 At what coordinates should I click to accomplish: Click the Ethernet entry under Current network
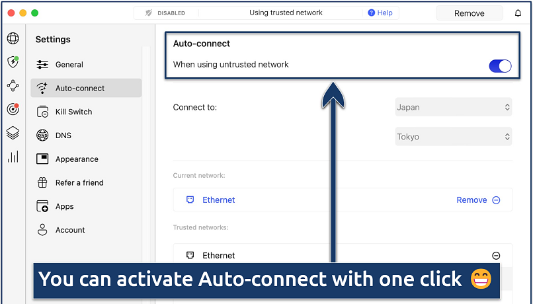[x=218, y=200]
